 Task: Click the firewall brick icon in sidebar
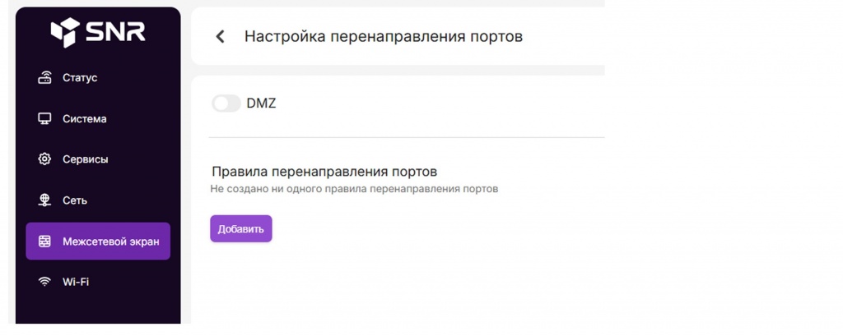[45, 242]
